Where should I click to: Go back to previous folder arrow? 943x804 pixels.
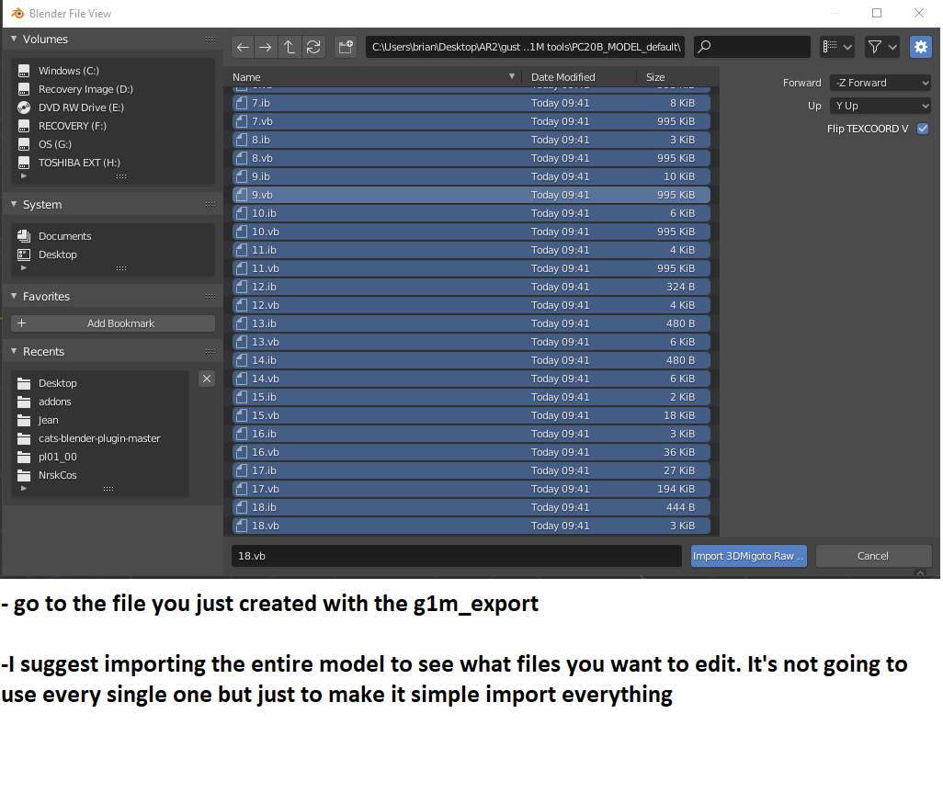[x=243, y=47]
